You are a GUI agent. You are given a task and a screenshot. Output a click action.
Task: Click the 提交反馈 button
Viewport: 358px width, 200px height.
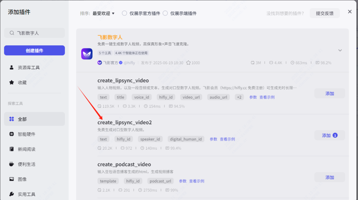point(325,13)
